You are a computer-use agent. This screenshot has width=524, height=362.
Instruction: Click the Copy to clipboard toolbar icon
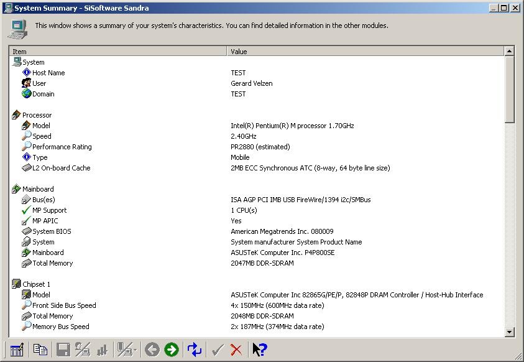40,350
